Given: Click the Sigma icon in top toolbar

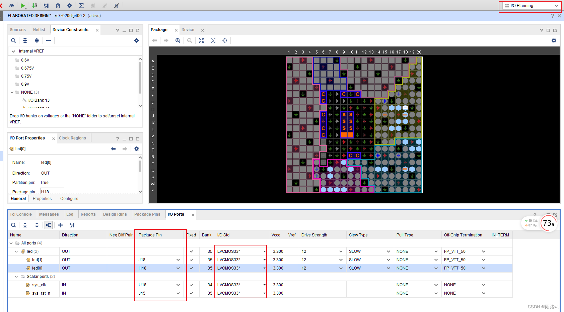Looking at the screenshot, I should [81, 6].
